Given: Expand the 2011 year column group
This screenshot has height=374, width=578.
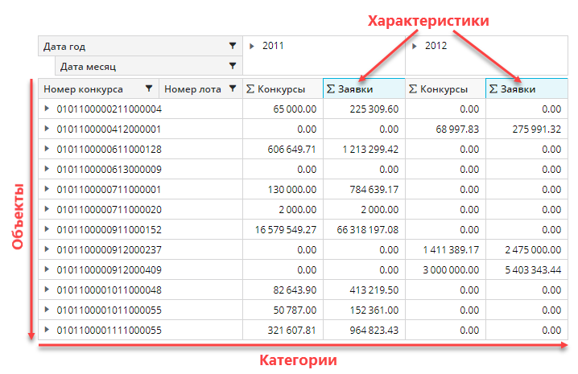Looking at the screenshot, I should [251, 47].
